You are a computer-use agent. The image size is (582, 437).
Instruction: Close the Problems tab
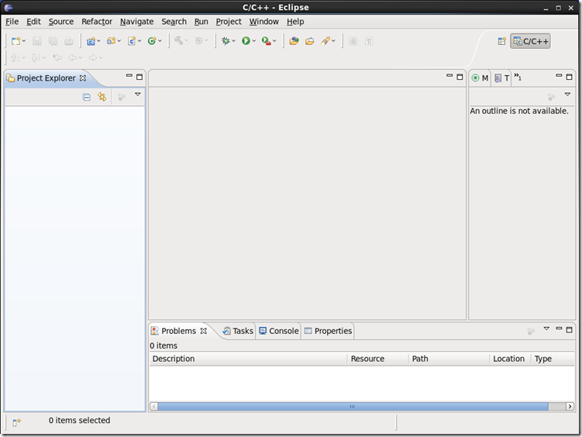click(x=204, y=331)
